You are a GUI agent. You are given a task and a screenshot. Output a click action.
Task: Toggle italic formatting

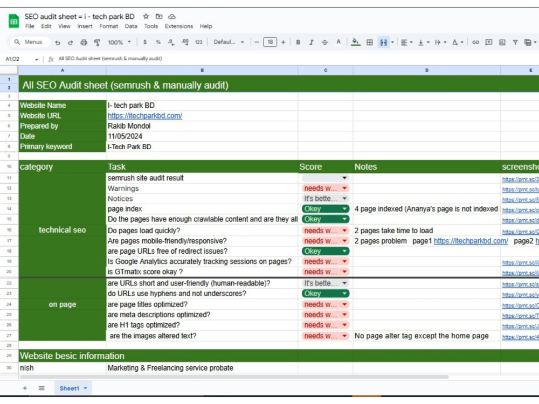pos(311,42)
